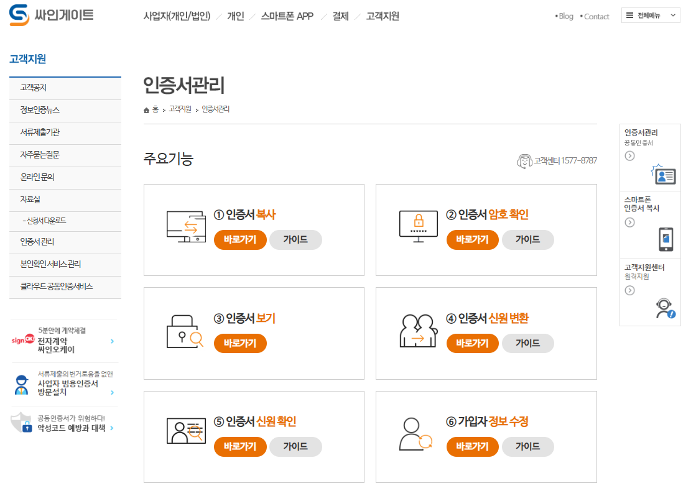Click the 고객지원 sidebar heading
This screenshot has height=486, width=696.
point(28,59)
